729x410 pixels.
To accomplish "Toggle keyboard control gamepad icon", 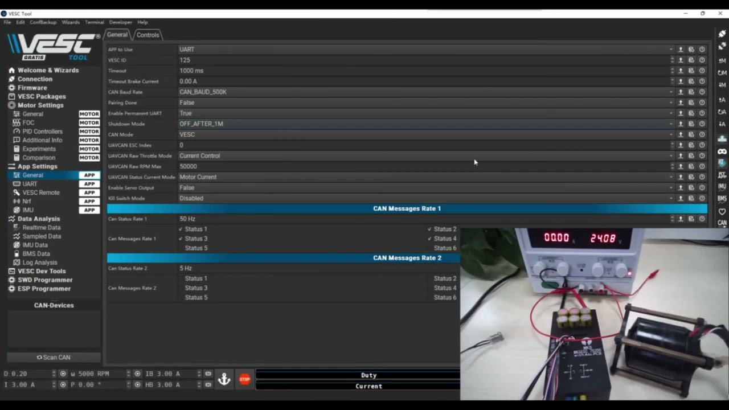I will point(722,151).
